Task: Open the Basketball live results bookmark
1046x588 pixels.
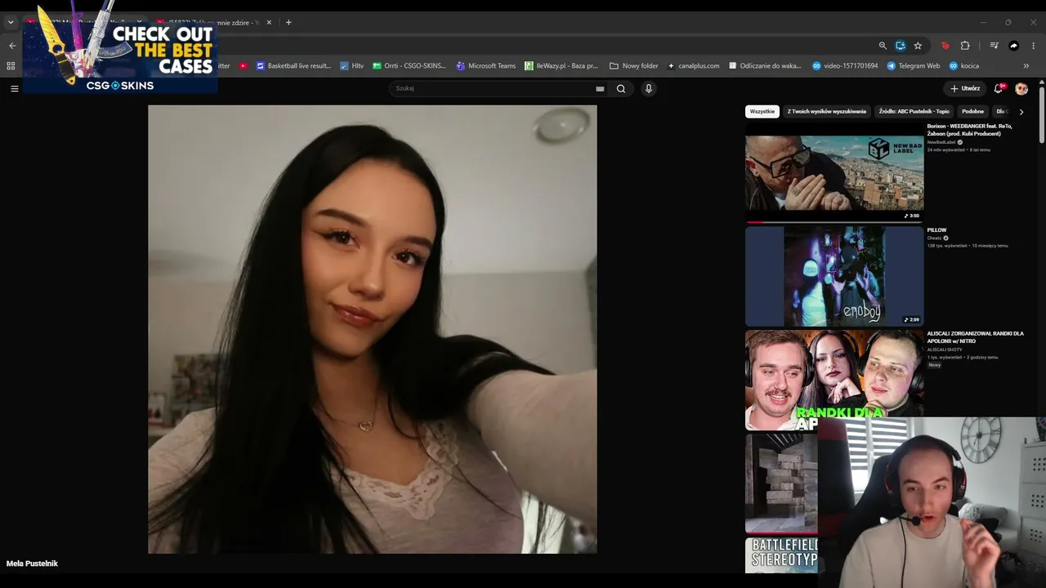Action: [293, 66]
